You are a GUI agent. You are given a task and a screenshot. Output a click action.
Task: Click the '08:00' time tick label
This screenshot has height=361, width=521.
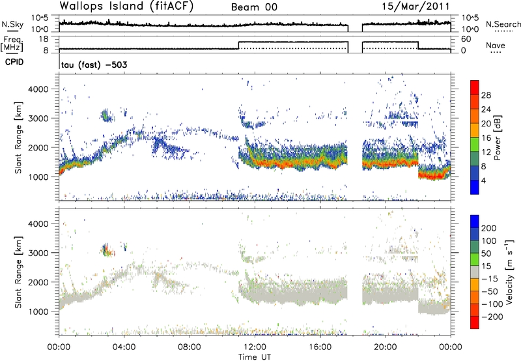coord(190,347)
